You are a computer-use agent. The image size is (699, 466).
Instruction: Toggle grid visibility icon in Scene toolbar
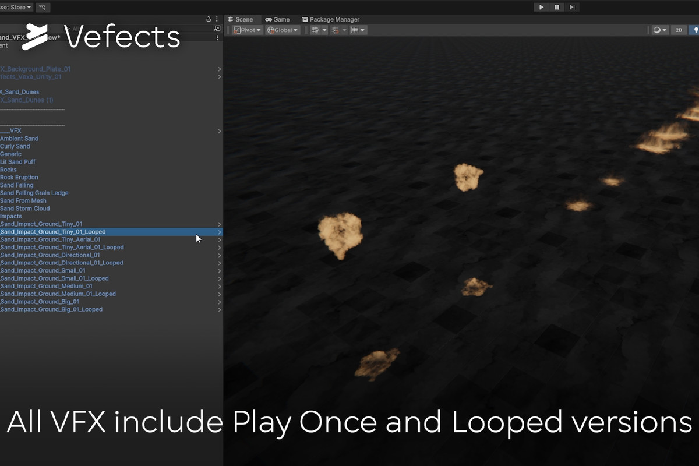315,30
